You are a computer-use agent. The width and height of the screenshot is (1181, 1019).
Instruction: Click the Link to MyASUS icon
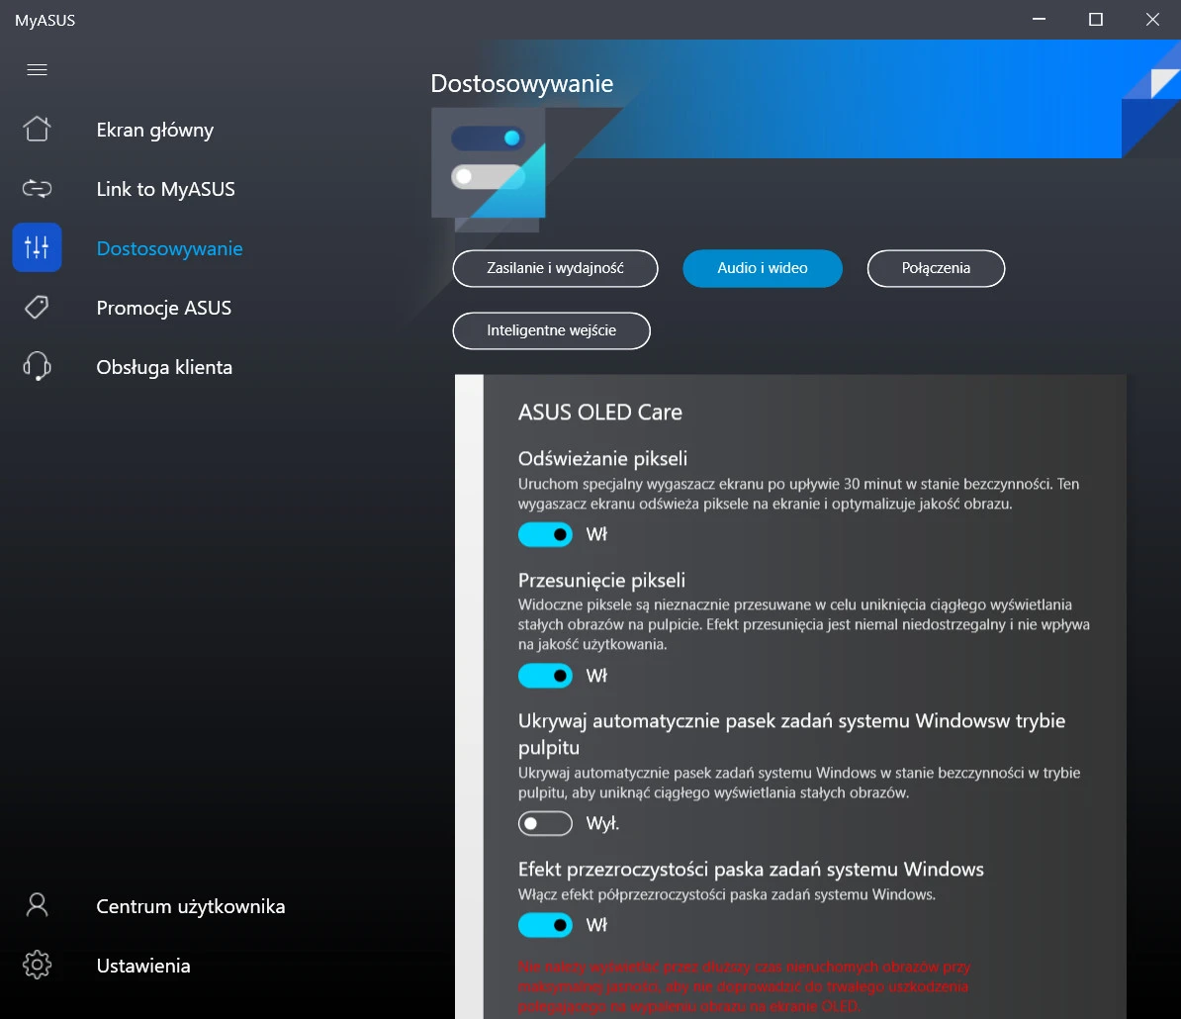tap(37, 189)
